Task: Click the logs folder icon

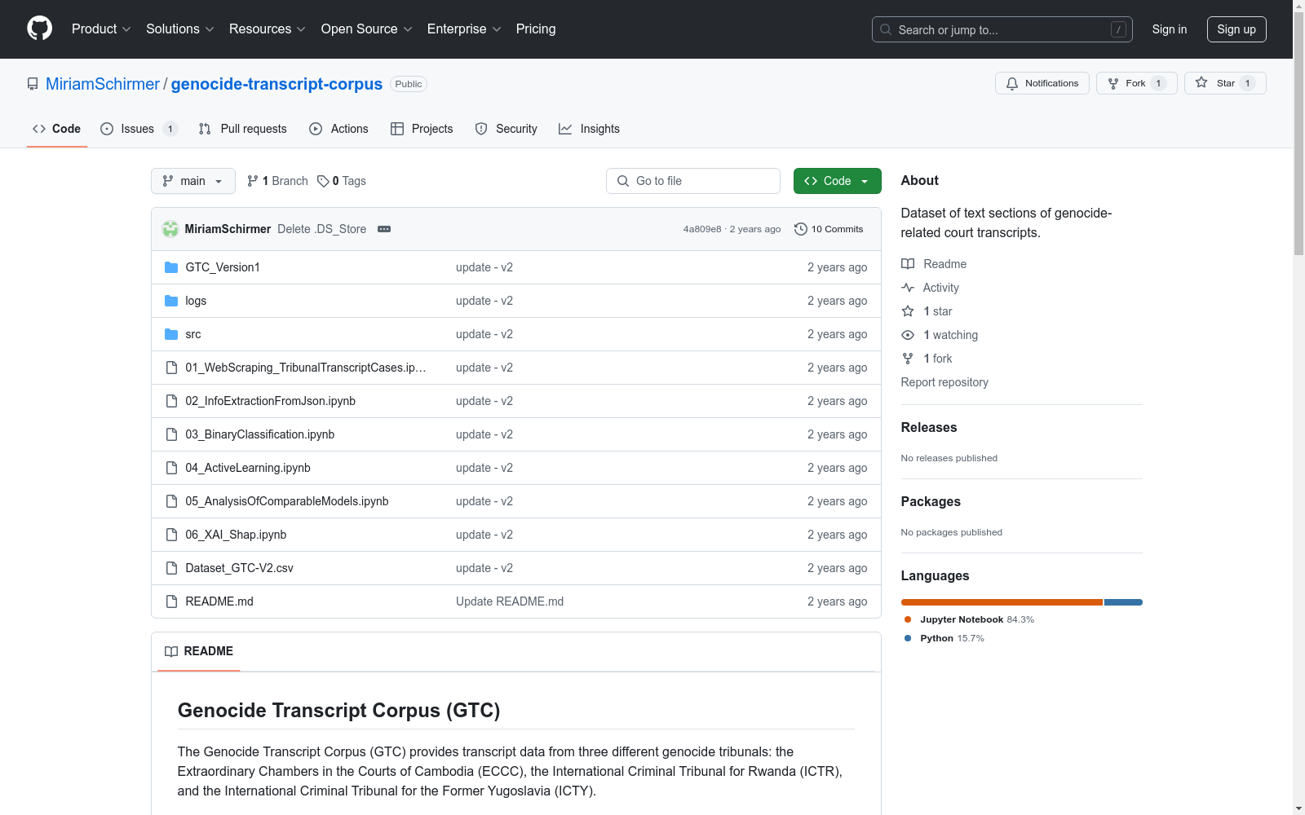Action: [x=171, y=301]
